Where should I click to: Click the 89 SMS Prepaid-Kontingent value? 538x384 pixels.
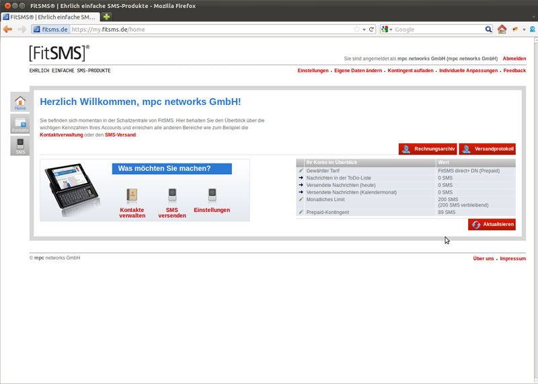[x=447, y=212]
